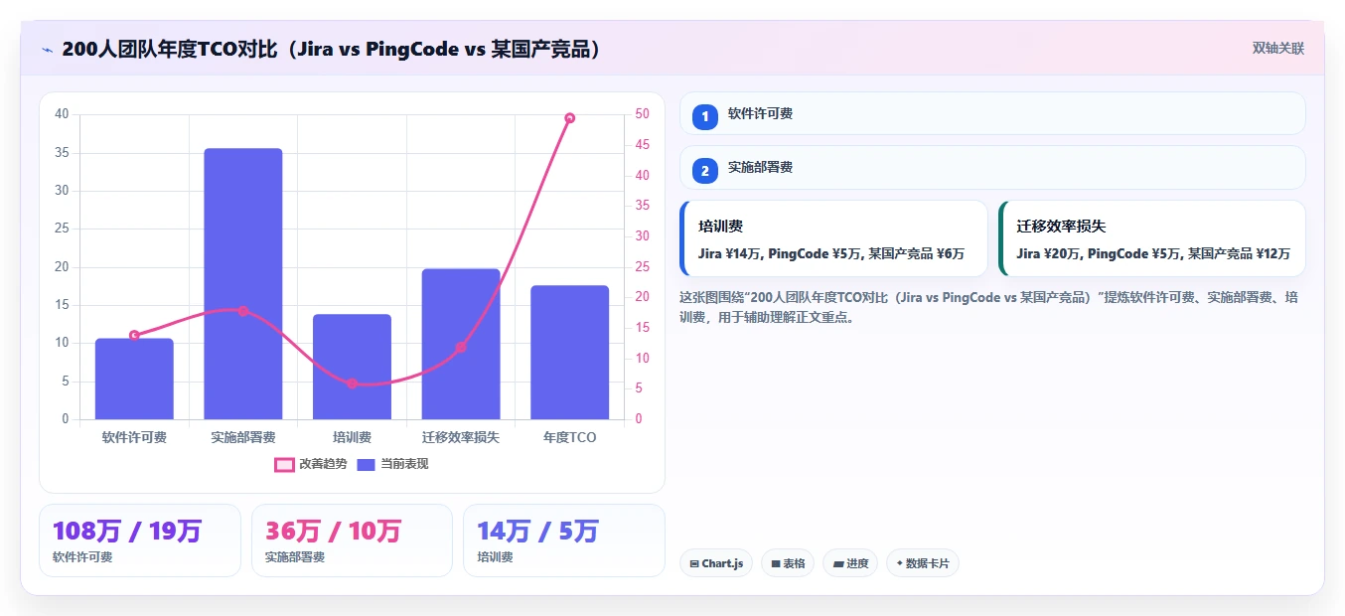Viewport: 1345px width, 616px height.
Task: Click the 进度 tag chip
Action: [850, 563]
